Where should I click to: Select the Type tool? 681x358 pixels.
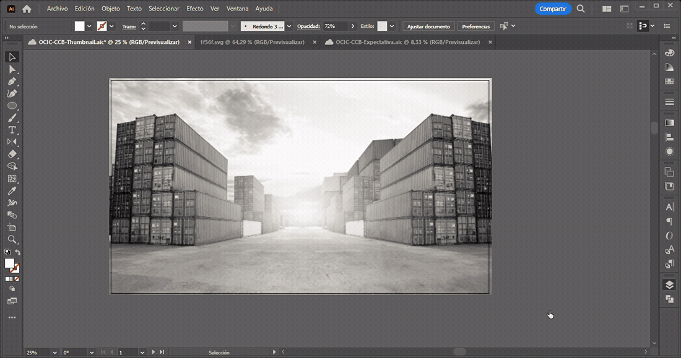(x=12, y=130)
